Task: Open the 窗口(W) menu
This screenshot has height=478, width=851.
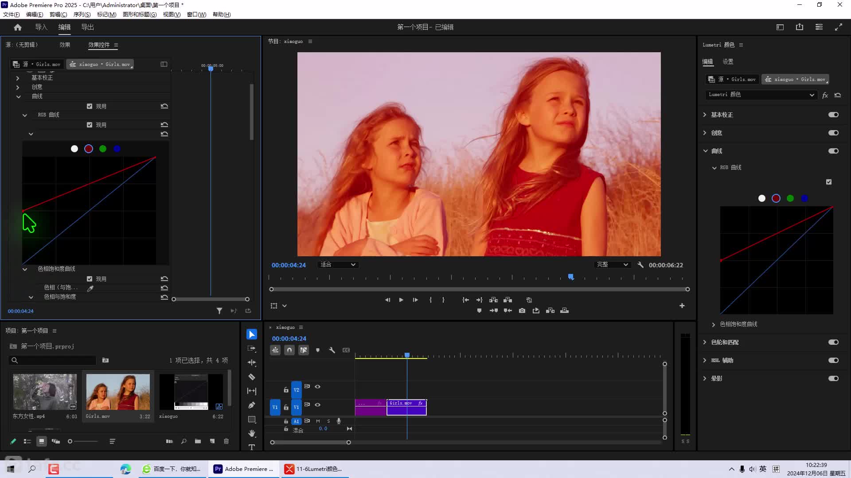Action: 196,14
